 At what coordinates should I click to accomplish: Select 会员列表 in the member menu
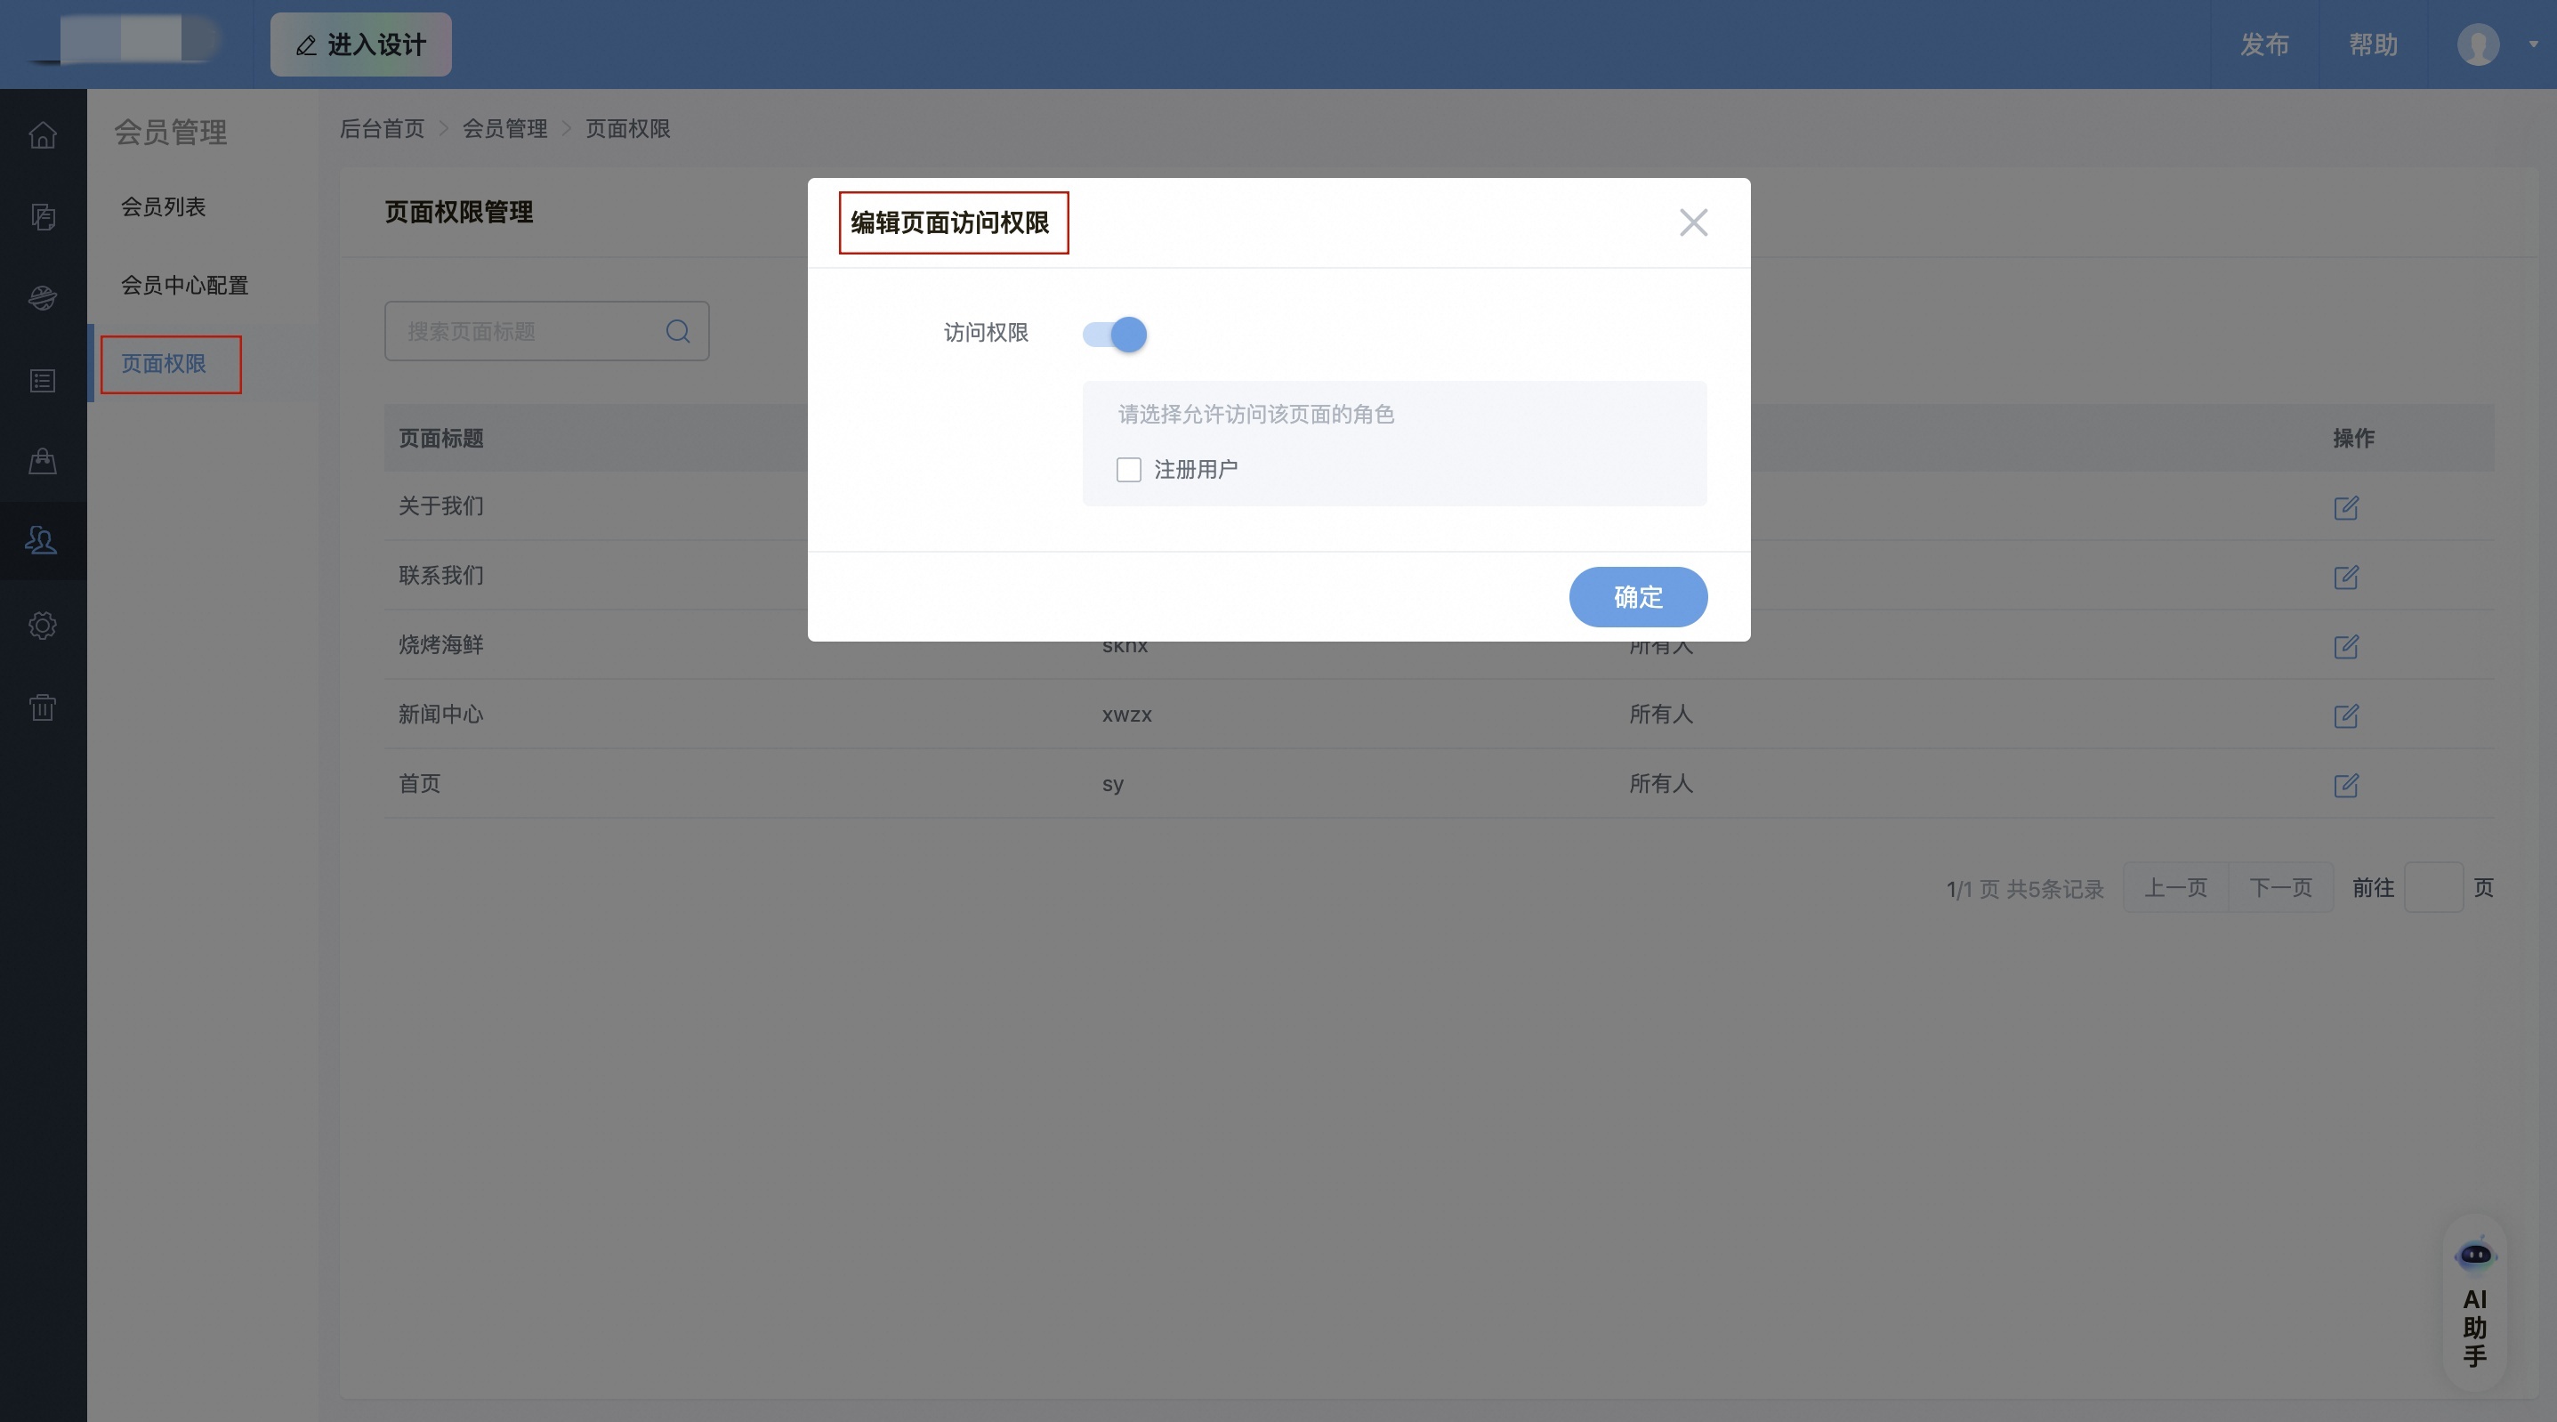(x=164, y=206)
